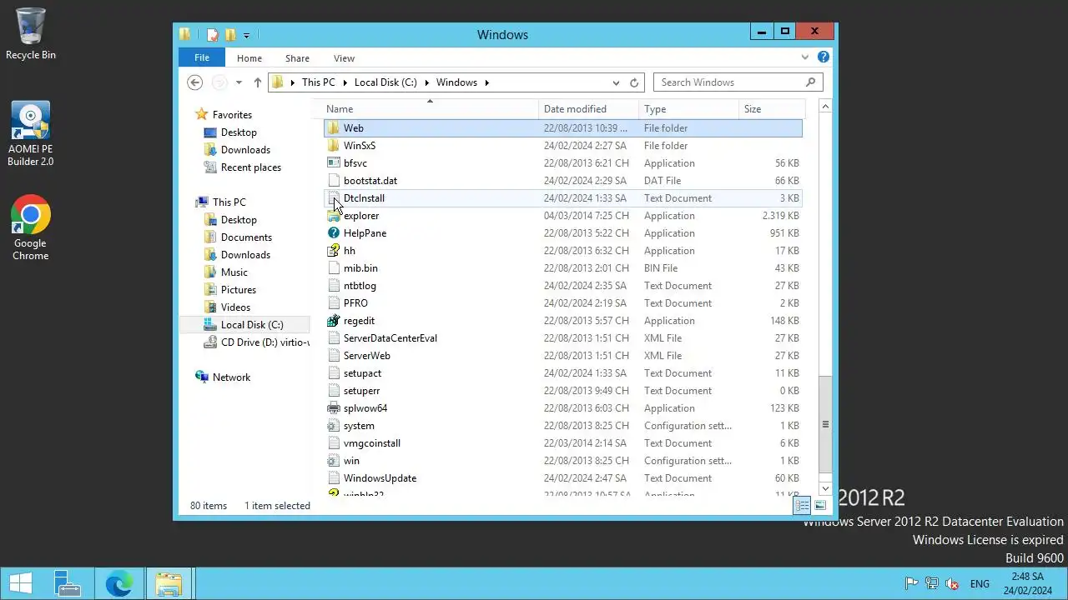
Task: Select the WindowsUpdate text document
Action: pyautogui.click(x=562, y=478)
